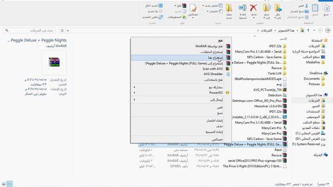Select This PC (هذا الكمبيوتر) in navigation pane
333x187 pixels.
317,95
